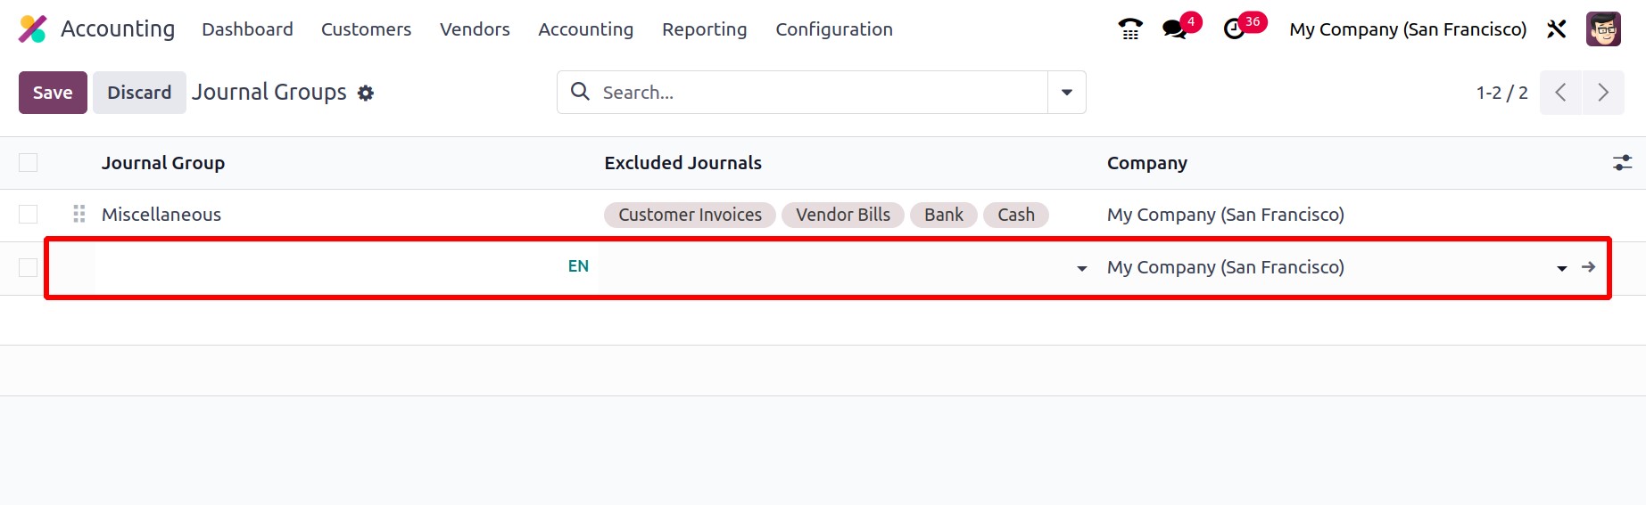Open the VoIP phone icon
This screenshot has width=1646, height=505.
point(1130,29)
